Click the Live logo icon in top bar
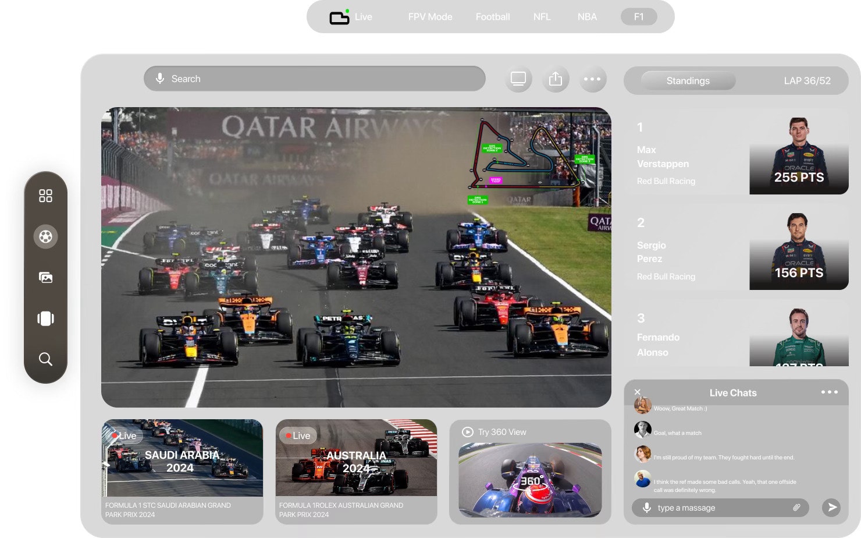Image resolution: width=861 pixels, height=538 pixels. click(339, 17)
